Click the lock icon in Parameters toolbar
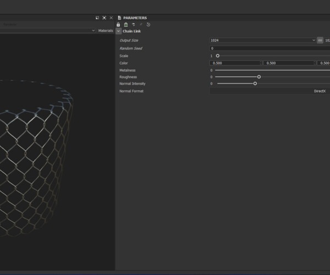The height and width of the screenshot is (275, 330). (x=118, y=25)
